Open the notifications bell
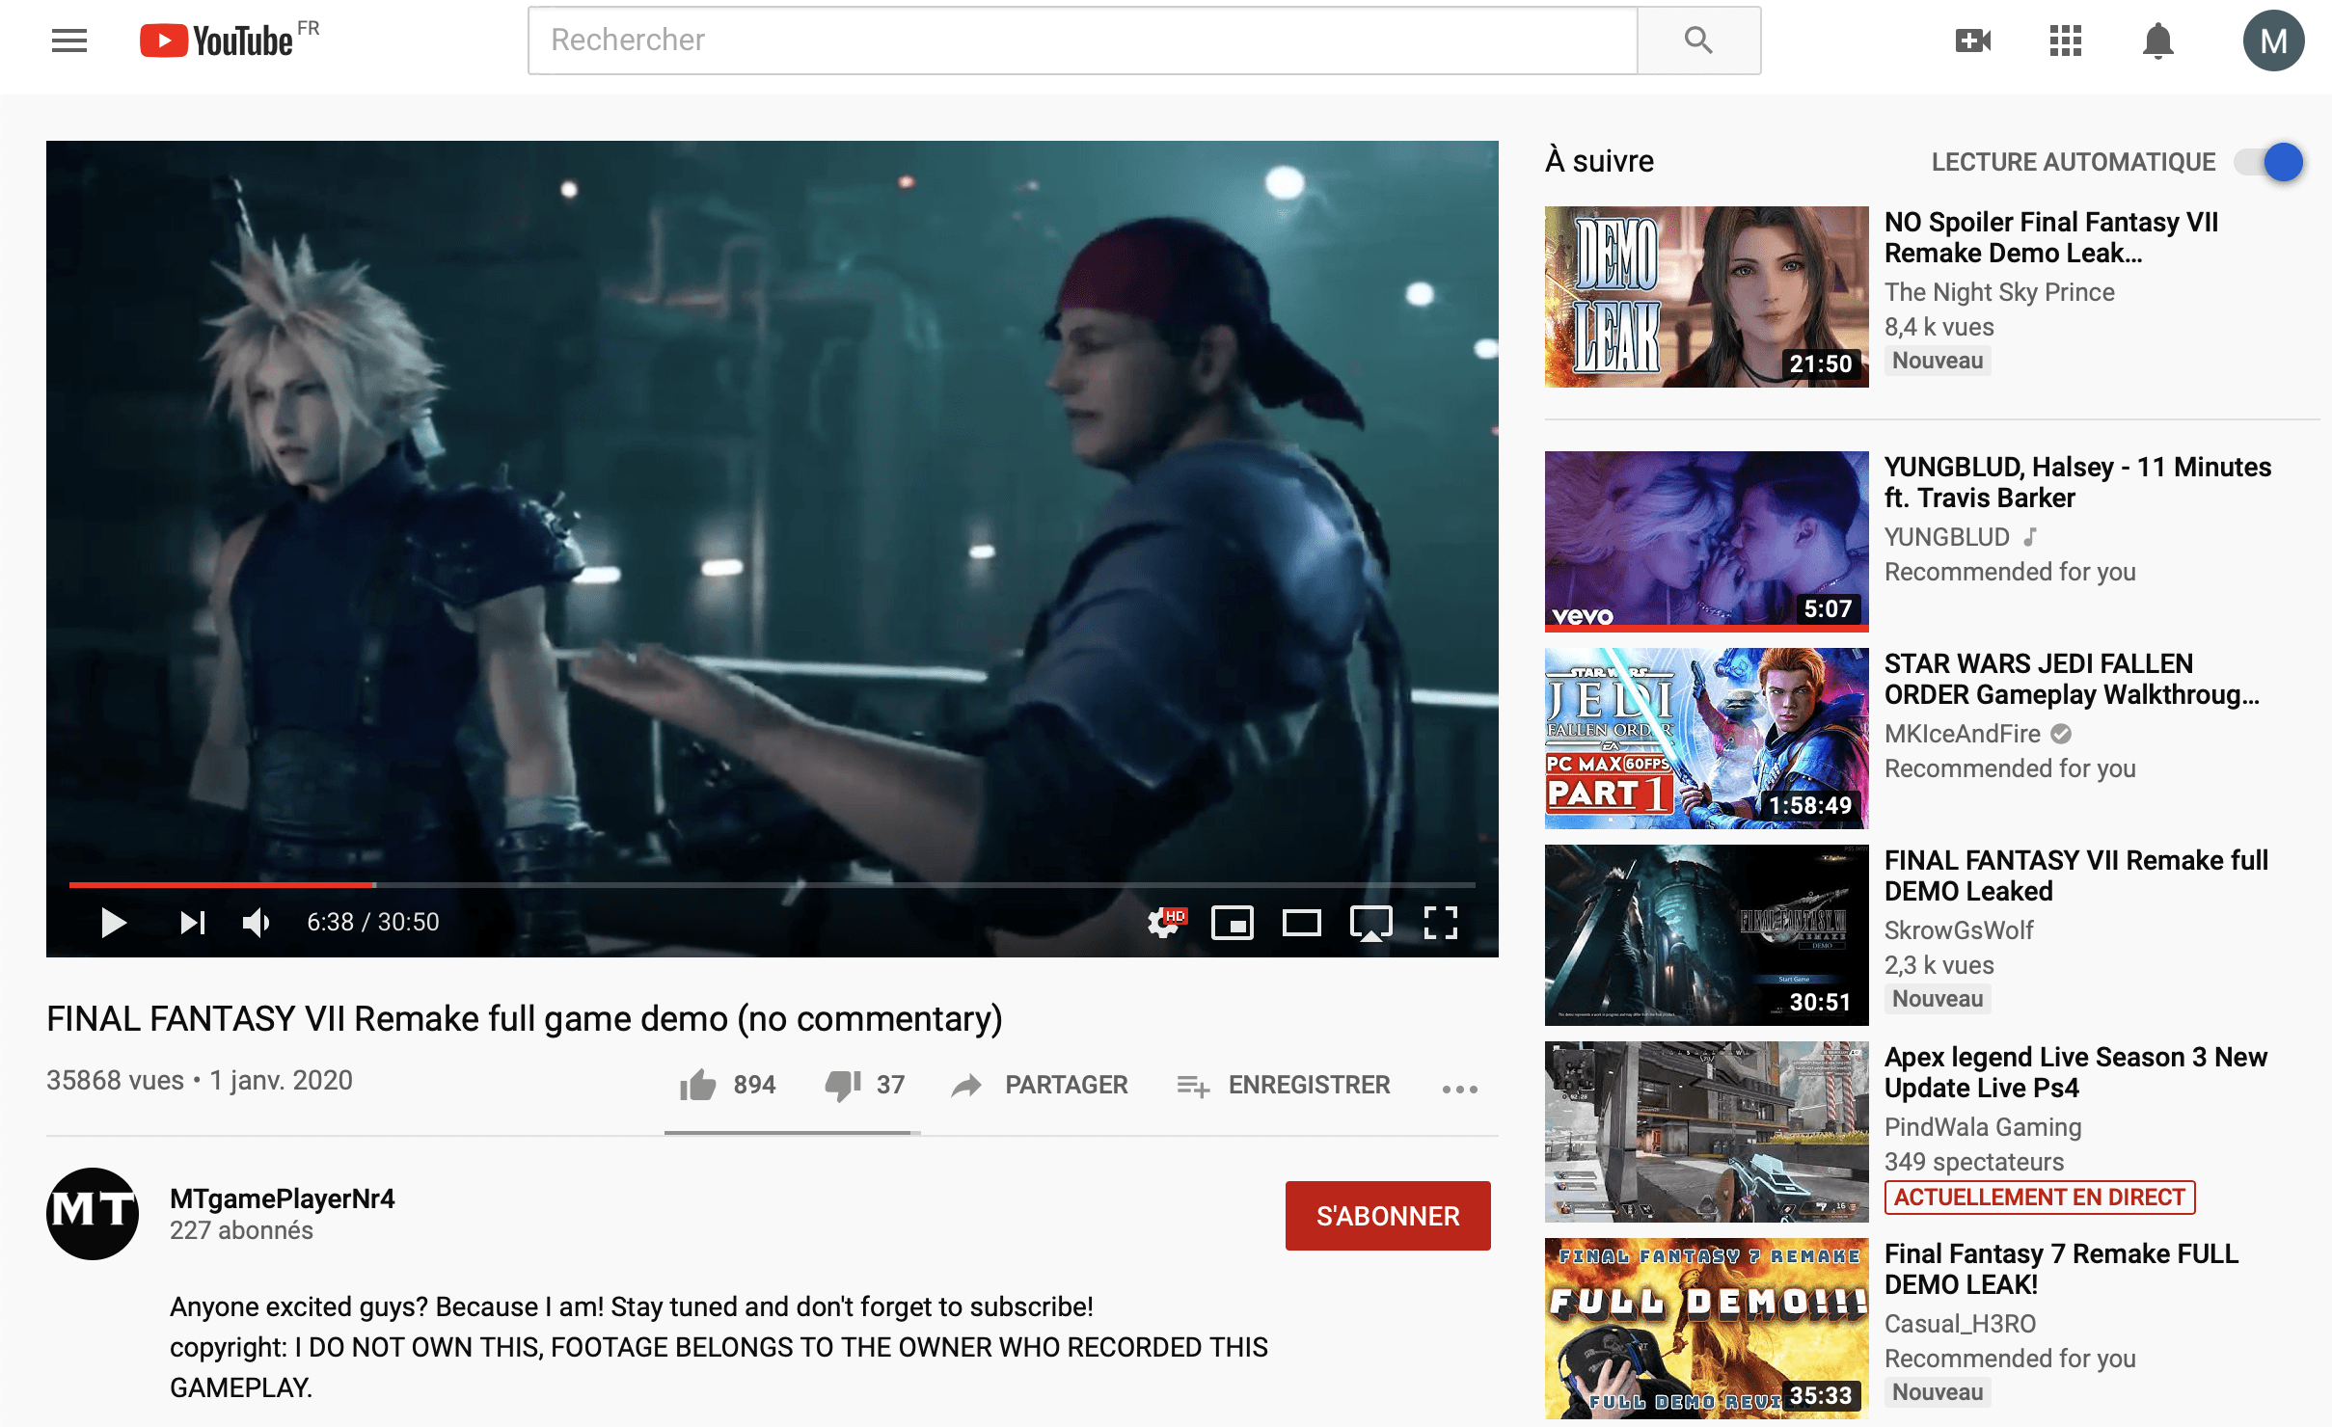This screenshot has height=1427, width=2332. pos(2157,40)
